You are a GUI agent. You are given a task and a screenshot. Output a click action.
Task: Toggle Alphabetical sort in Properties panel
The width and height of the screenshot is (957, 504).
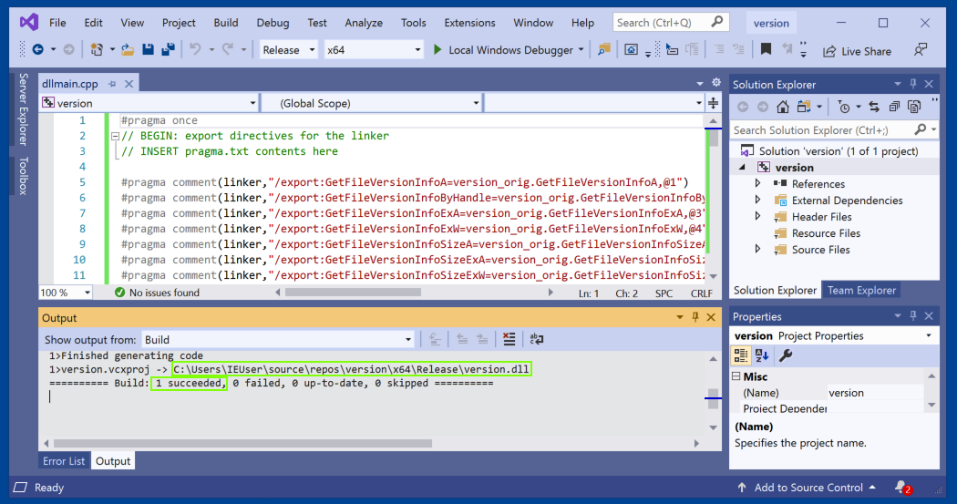click(762, 355)
